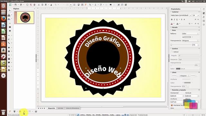Expand the Párrafo section

click(171, 27)
